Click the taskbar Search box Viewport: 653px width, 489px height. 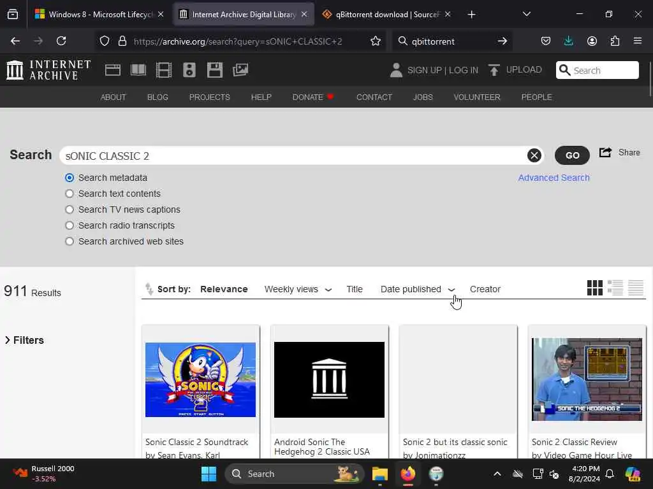[294, 474]
